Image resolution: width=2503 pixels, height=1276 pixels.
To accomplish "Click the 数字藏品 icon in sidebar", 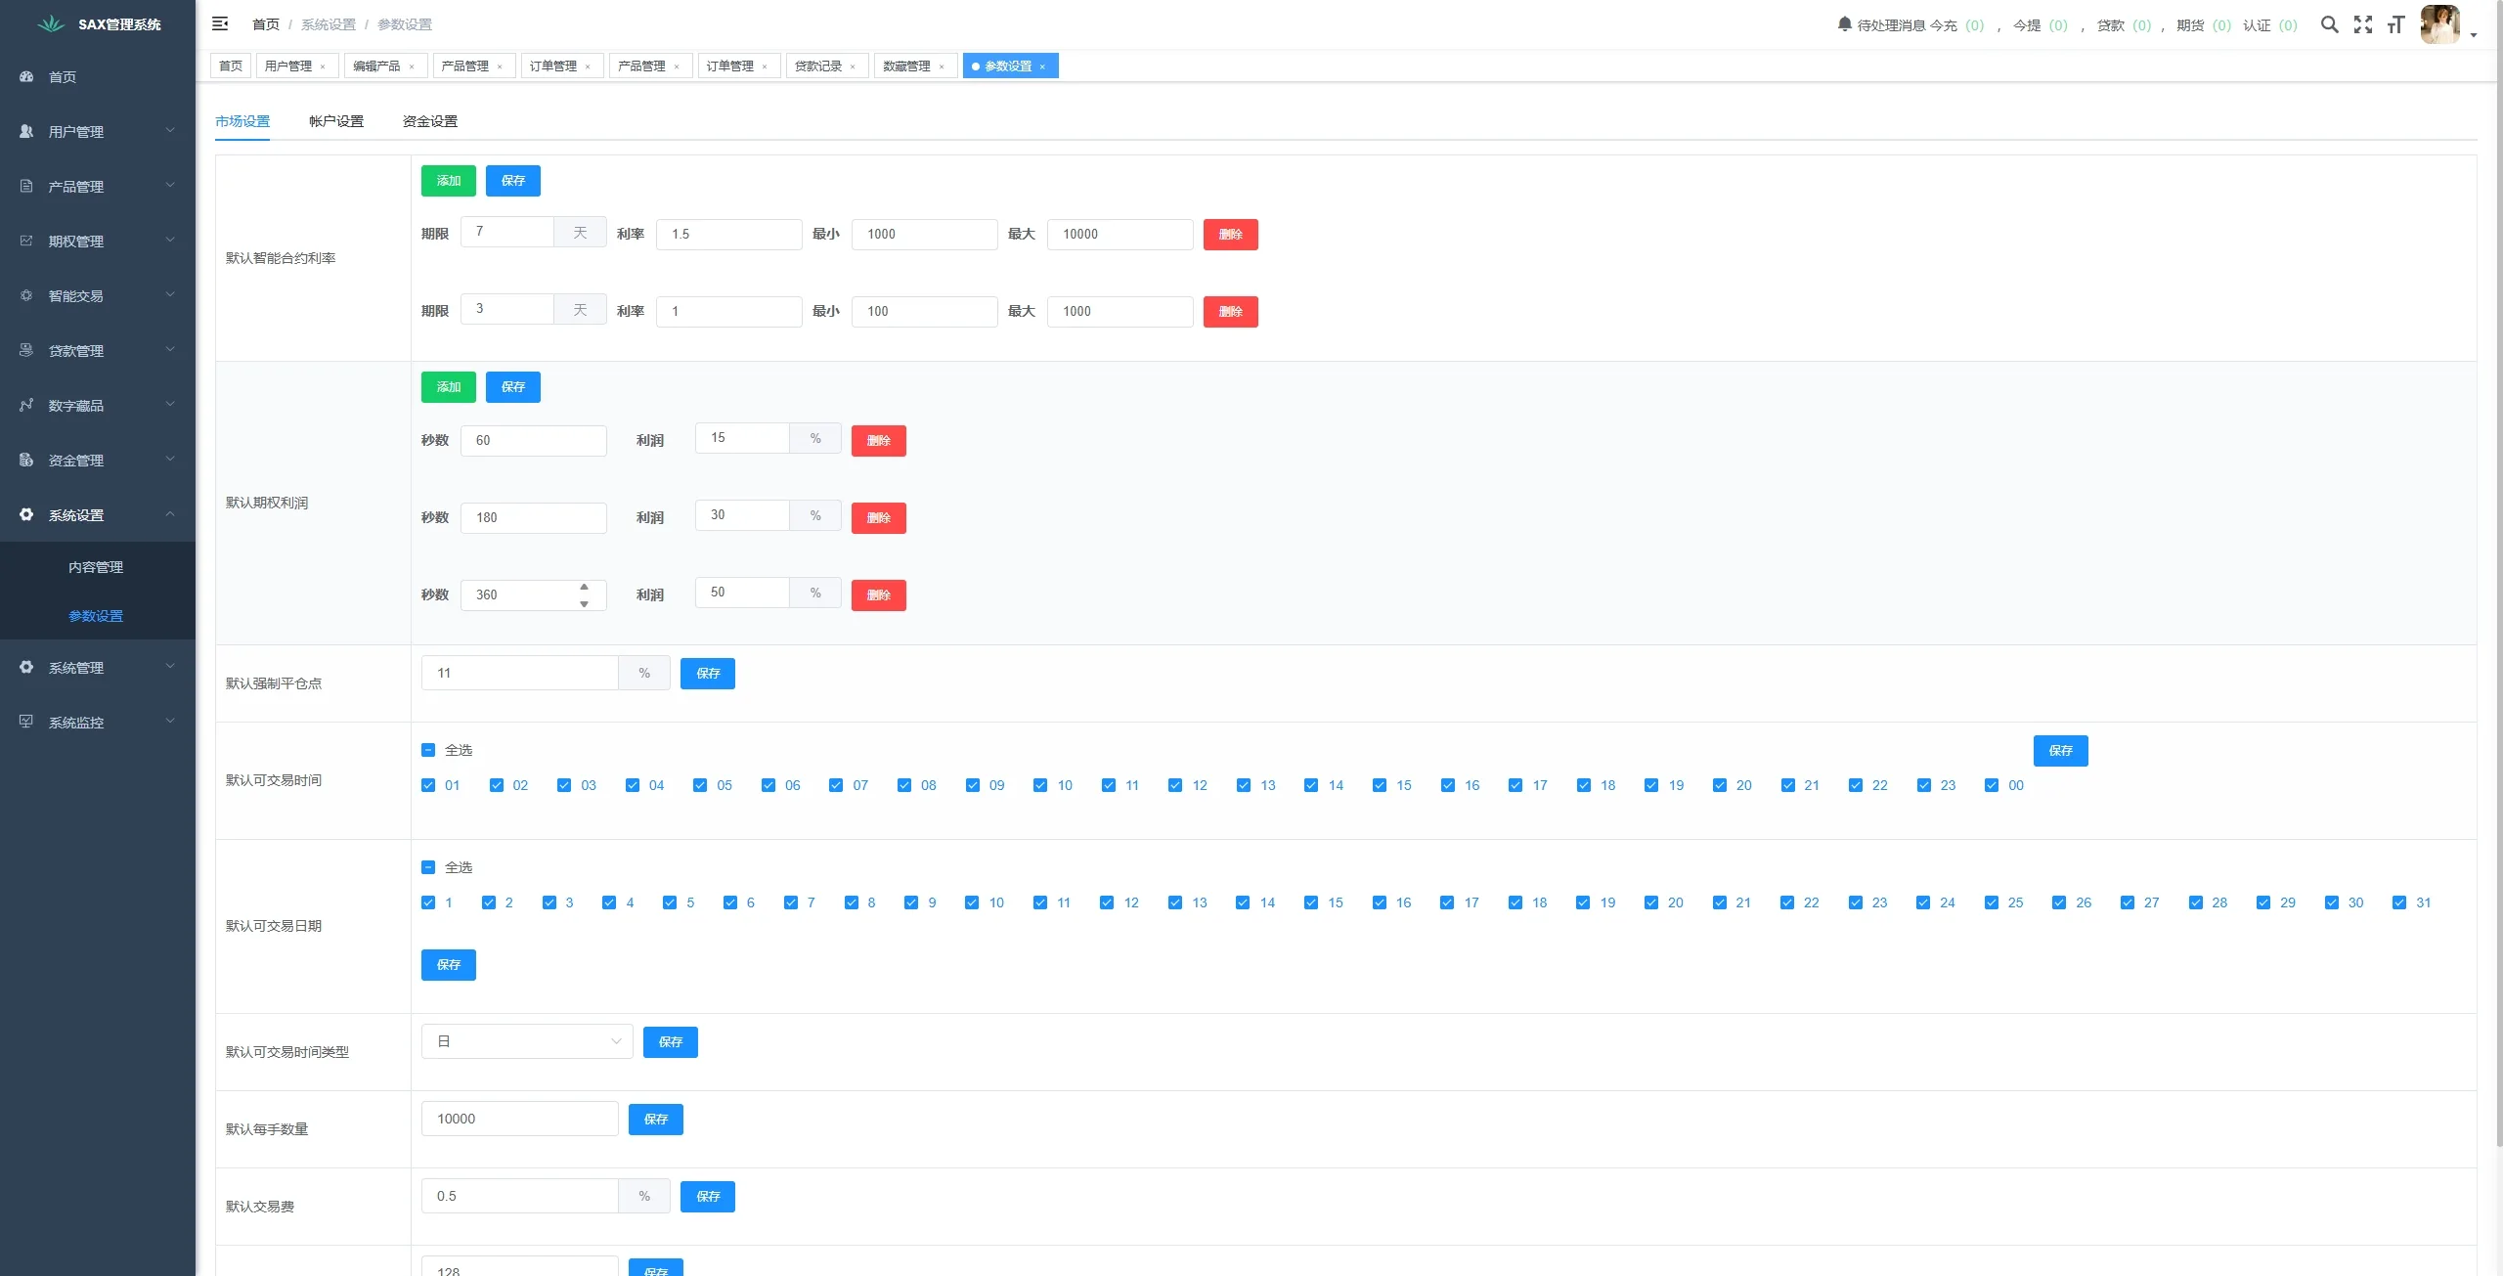I will [x=25, y=405].
